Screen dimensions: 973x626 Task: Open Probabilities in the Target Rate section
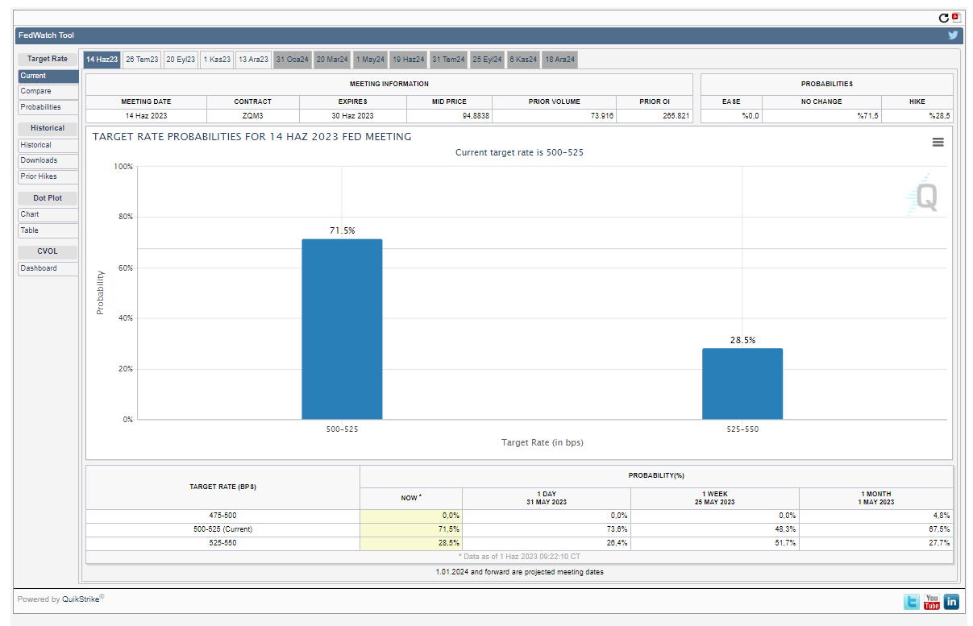point(48,107)
